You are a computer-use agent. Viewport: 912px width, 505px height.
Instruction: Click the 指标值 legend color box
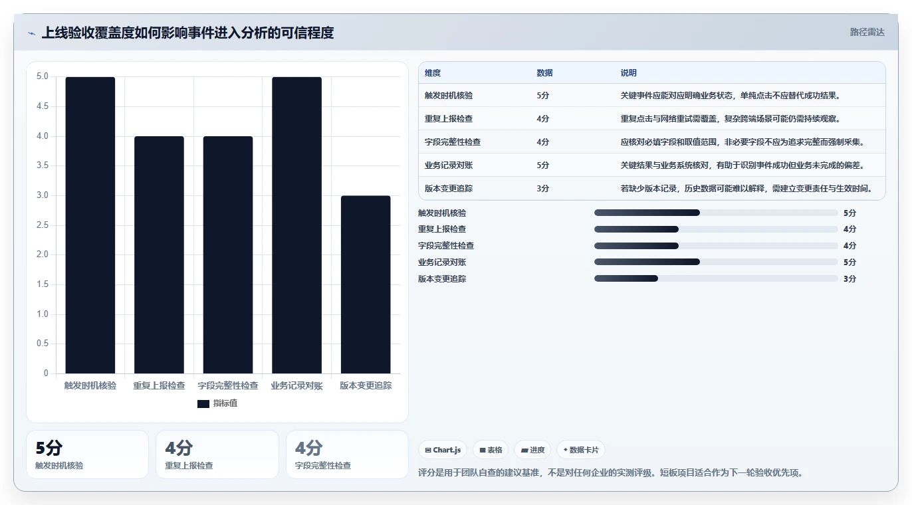pyautogui.click(x=203, y=403)
